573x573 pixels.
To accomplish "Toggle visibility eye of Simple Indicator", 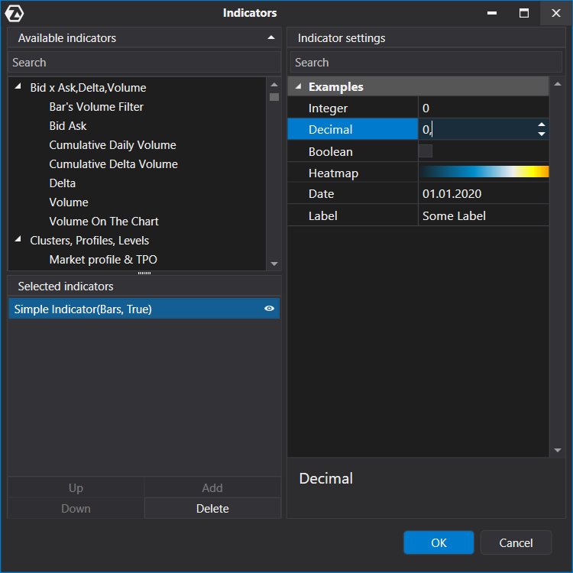I will tap(269, 309).
